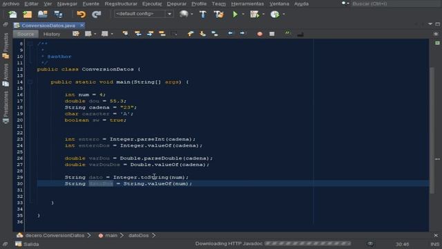Click the editor vertical scrollbar
The height and width of the screenshot is (249, 442).
(x=432, y=130)
